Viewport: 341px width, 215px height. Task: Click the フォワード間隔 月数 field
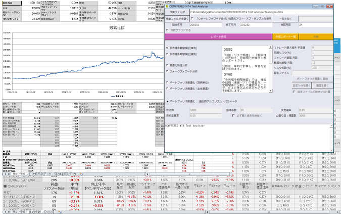(x=322, y=58)
